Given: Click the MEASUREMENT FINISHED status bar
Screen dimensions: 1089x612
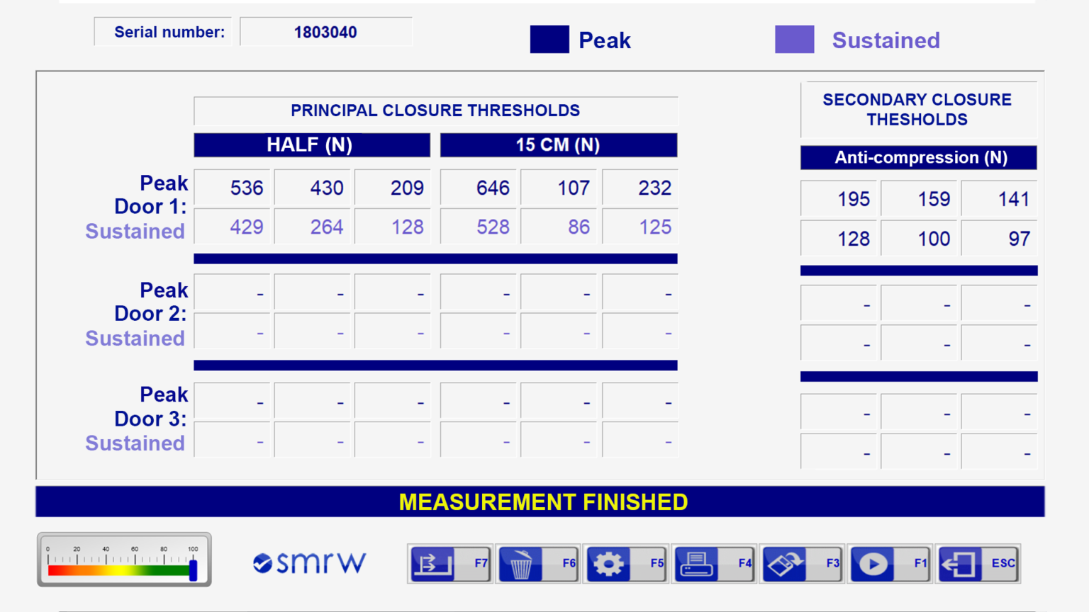Looking at the screenshot, I should click(x=544, y=501).
